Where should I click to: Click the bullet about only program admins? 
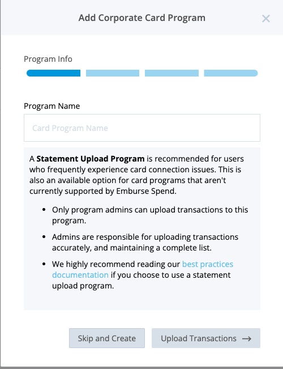click(150, 215)
